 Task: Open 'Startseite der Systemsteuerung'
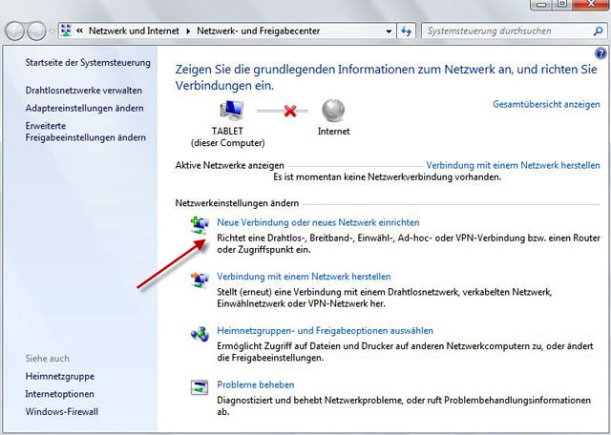pyautogui.click(x=88, y=63)
